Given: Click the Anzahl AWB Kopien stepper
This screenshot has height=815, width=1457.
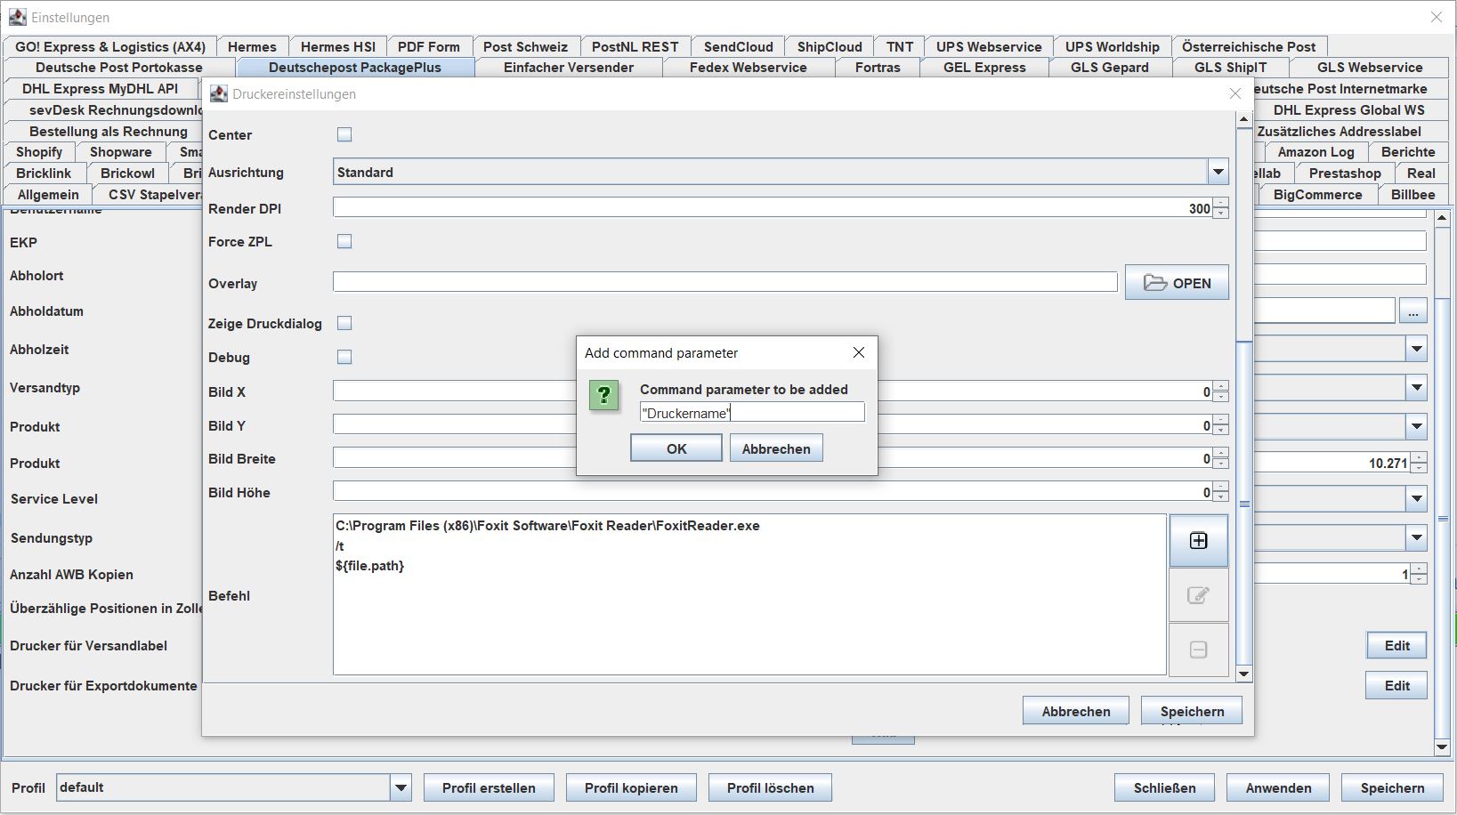Looking at the screenshot, I should [x=1419, y=574].
